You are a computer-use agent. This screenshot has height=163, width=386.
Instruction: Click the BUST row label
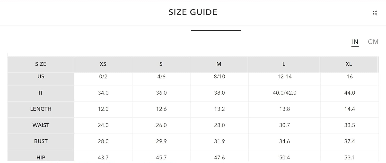pyautogui.click(x=41, y=141)
